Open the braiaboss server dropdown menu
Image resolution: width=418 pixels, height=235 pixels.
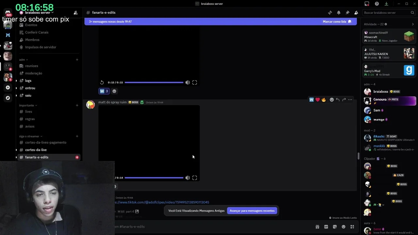click(40, 12)
